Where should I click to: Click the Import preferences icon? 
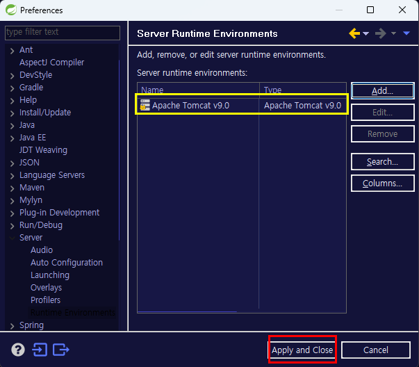40,350
